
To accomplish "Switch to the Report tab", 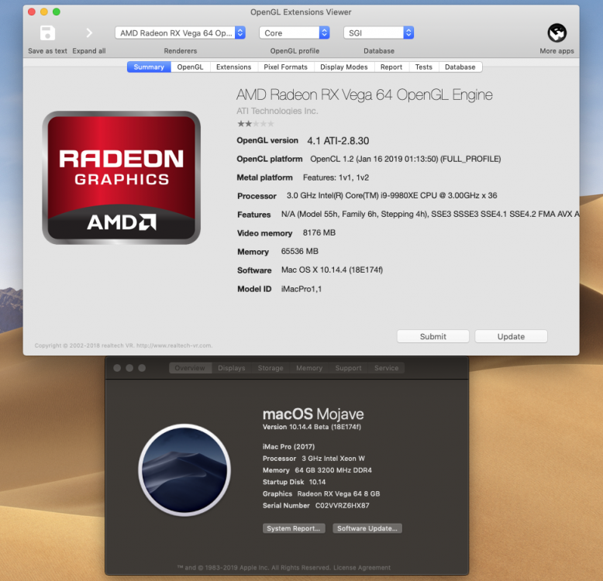I will click(391, 67).
